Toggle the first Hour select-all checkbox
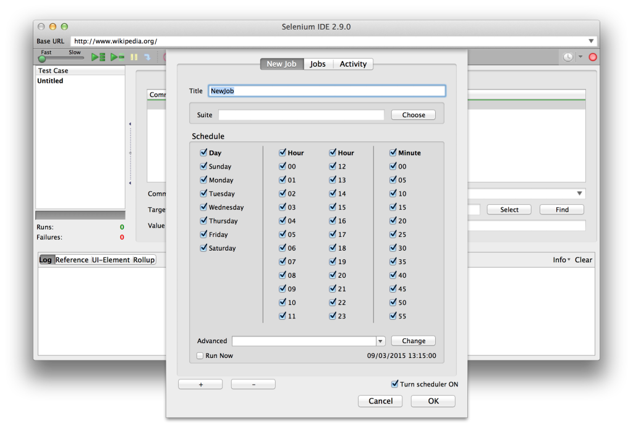The width and height of the screenshot is (633, 424). [x=282, y=153]
